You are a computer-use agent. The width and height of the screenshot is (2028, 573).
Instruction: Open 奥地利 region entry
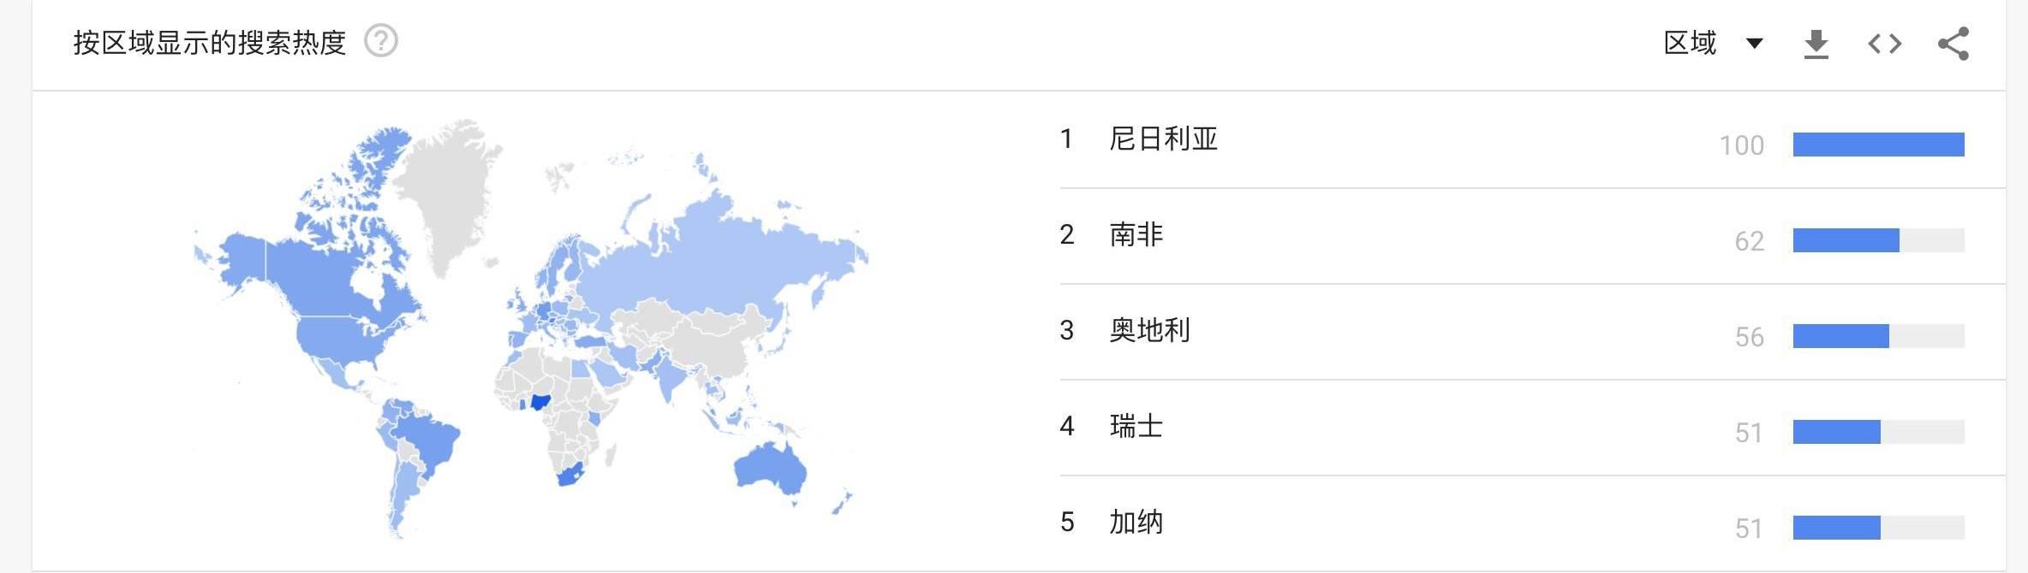[1149, 330]
